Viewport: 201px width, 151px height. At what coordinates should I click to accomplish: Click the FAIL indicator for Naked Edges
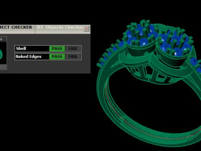(73, 57)
